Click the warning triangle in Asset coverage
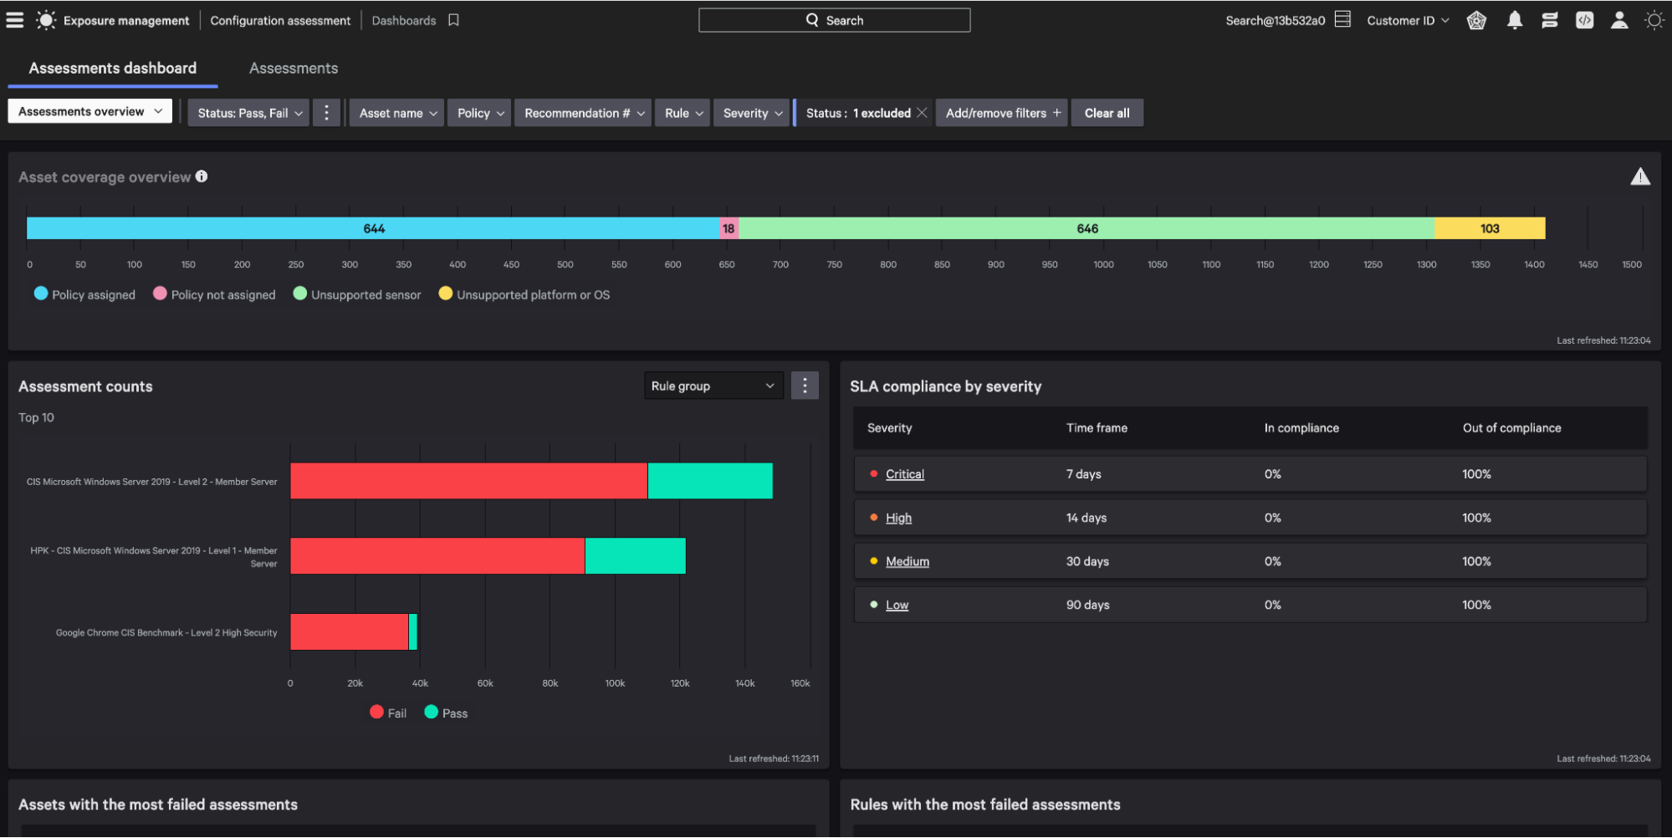 [x=1639, y=176]
